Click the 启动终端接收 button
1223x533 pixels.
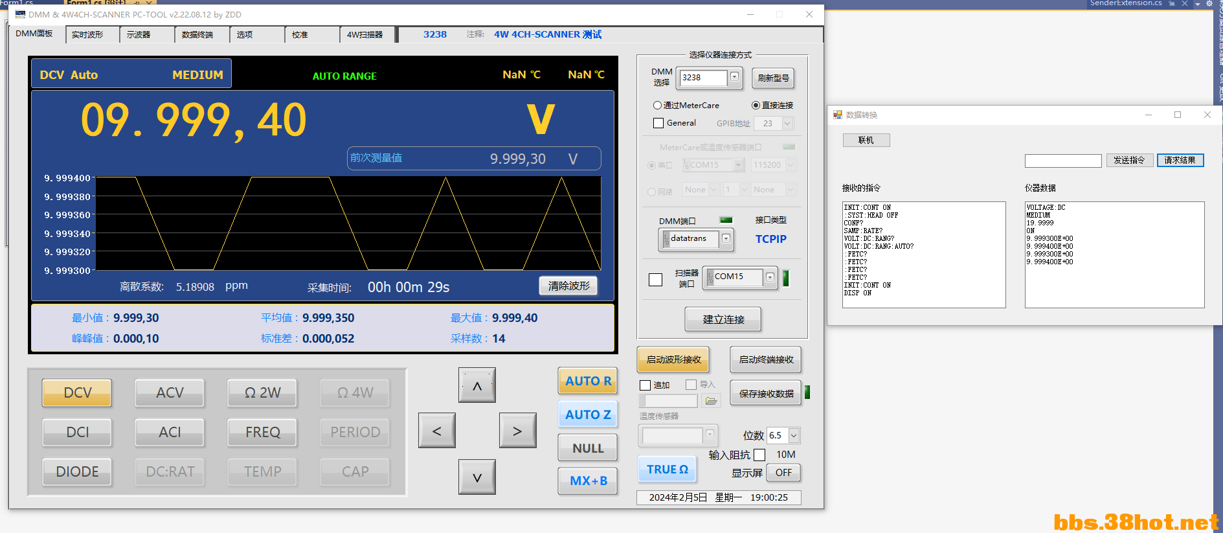coord(766,359)
